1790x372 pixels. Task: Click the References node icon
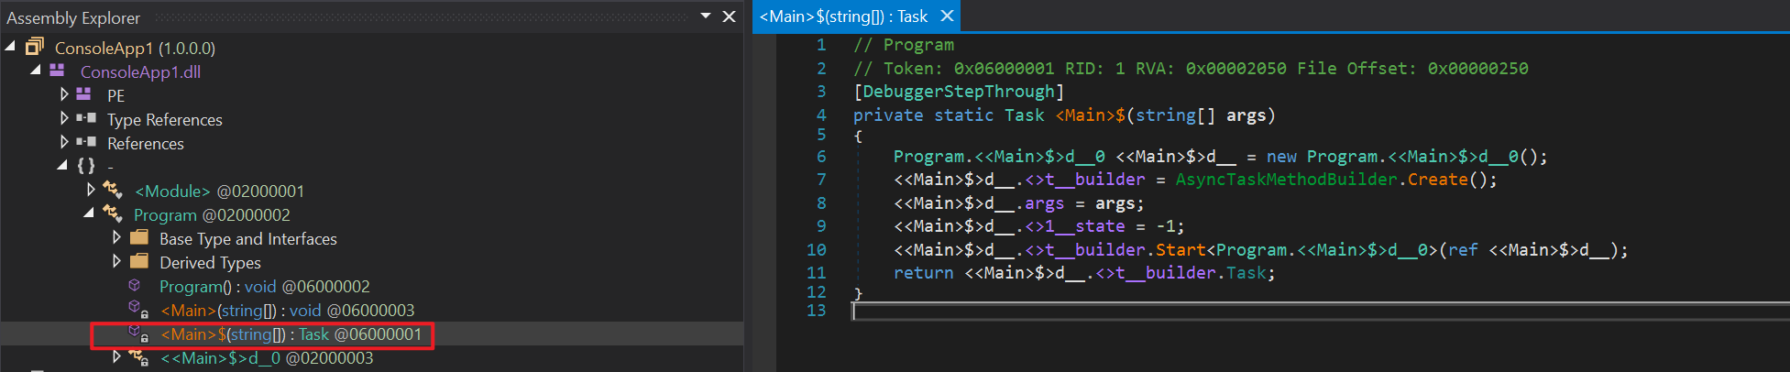86,142
